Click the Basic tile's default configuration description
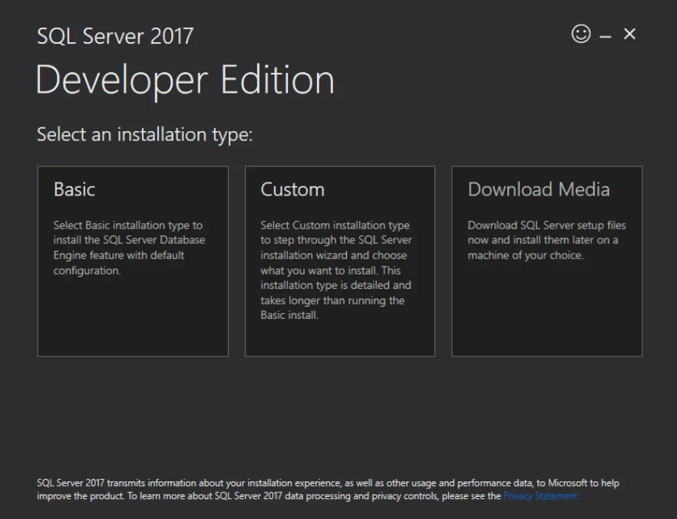Screen dimensions: 677x519 tap(128, 248)
